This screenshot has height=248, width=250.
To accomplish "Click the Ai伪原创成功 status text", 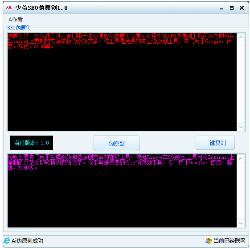I will pos(27,241).
